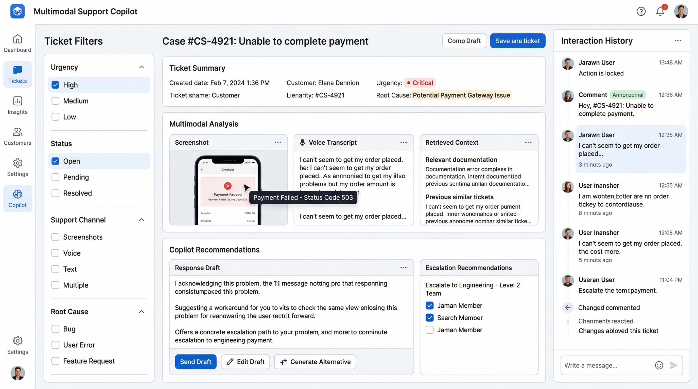The image size is (698, 389).
Task: Enable the Medium urgency filter
Action: (55, 101)
